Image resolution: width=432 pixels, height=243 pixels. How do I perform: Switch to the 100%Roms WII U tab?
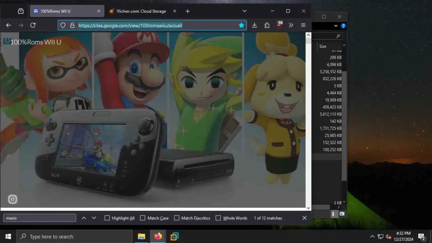[66, 11]
